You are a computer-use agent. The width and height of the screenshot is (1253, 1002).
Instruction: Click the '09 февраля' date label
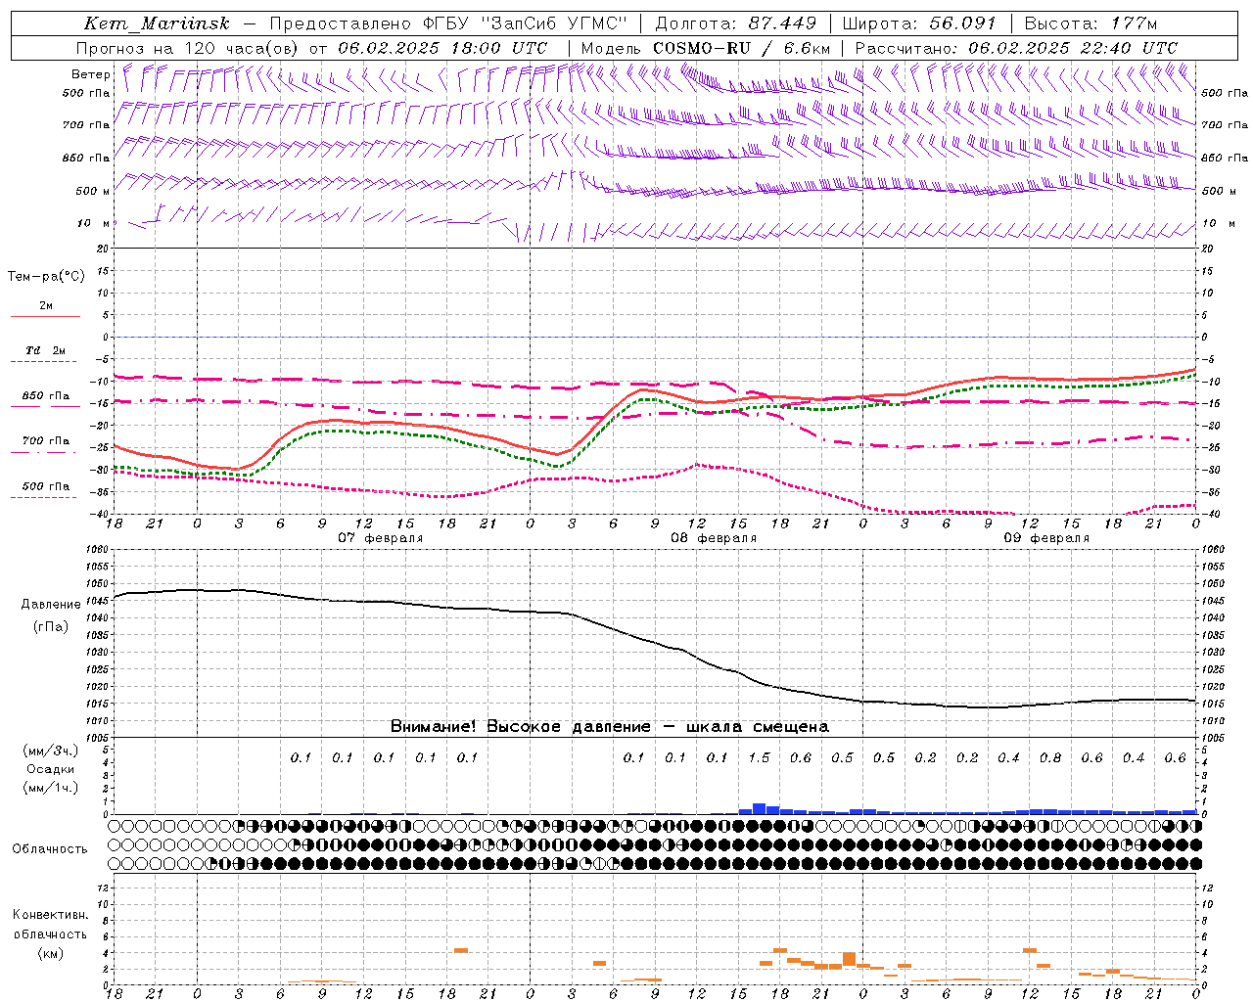point(1046,538)
